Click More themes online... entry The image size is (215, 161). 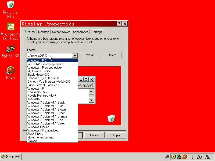pyautogui.click(x=52, y=137)
